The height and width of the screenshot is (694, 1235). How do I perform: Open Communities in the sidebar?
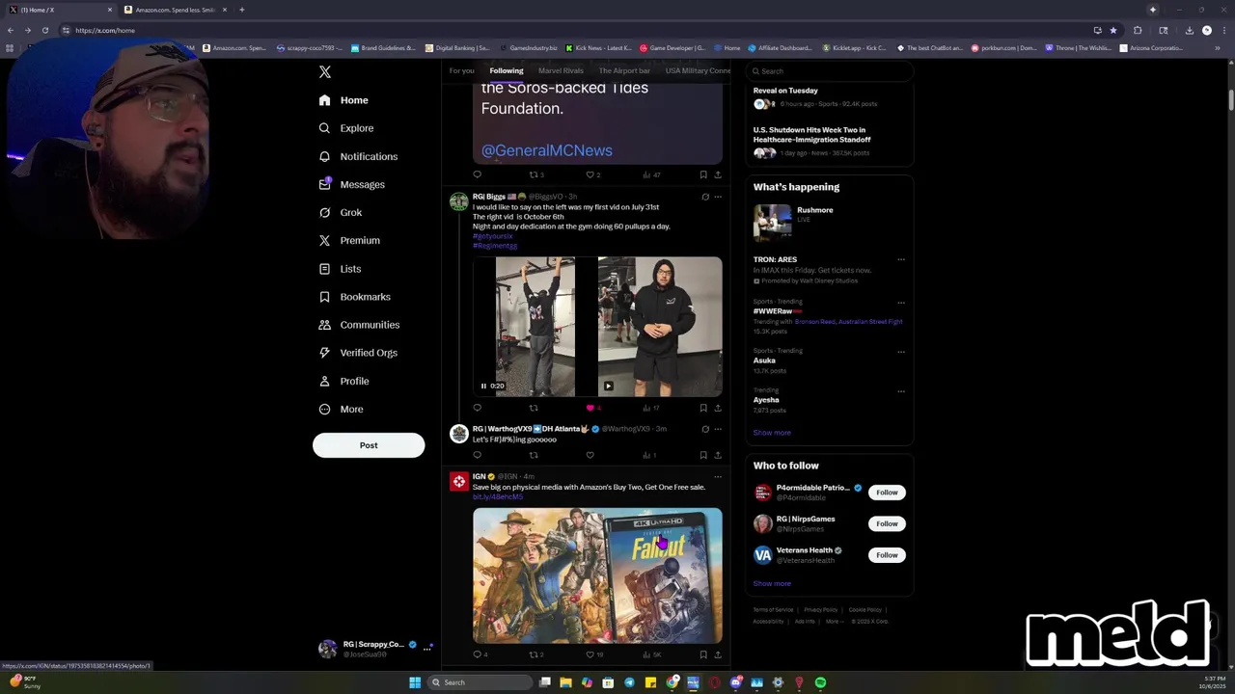(x=359, y=325)
